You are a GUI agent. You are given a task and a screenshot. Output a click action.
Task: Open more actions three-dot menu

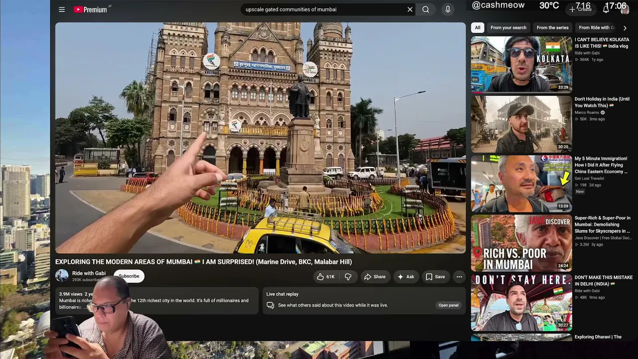tap(459, 277)
